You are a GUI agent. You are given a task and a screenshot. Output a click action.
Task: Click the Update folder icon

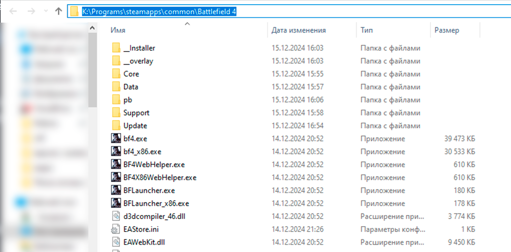(116, 126)
